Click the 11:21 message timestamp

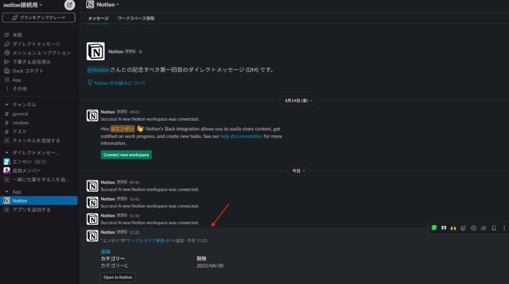[134, 233]
